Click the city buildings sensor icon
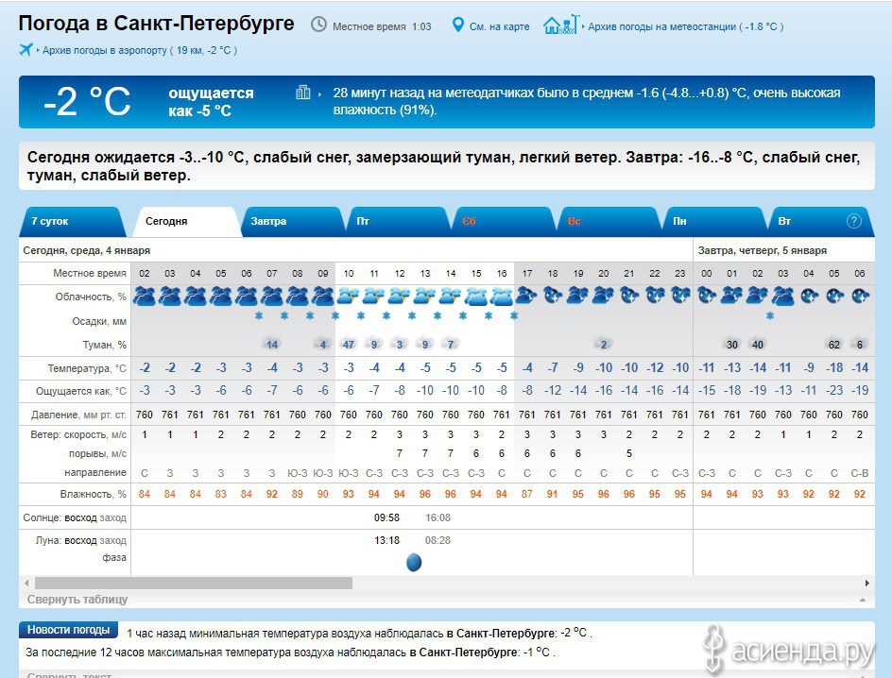892x678 pixels. (x=303, y=92)
